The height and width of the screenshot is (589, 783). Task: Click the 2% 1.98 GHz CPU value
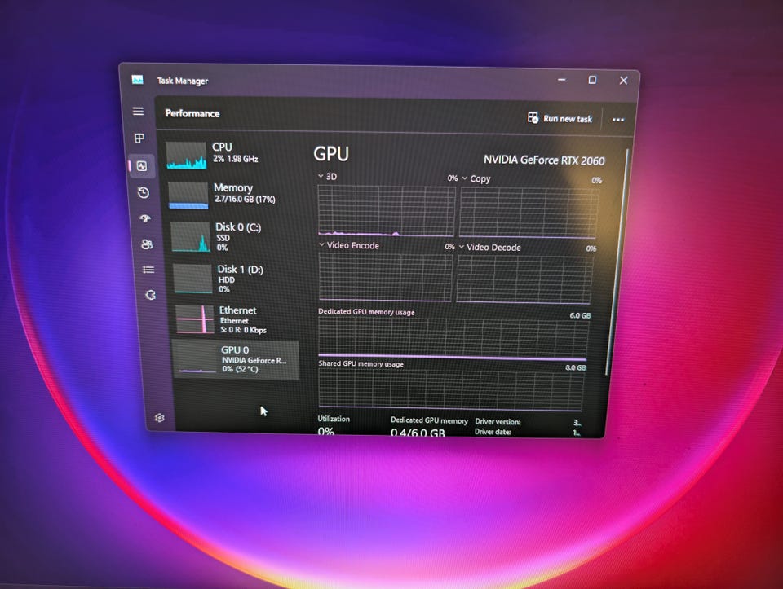[x=235, y=159]
